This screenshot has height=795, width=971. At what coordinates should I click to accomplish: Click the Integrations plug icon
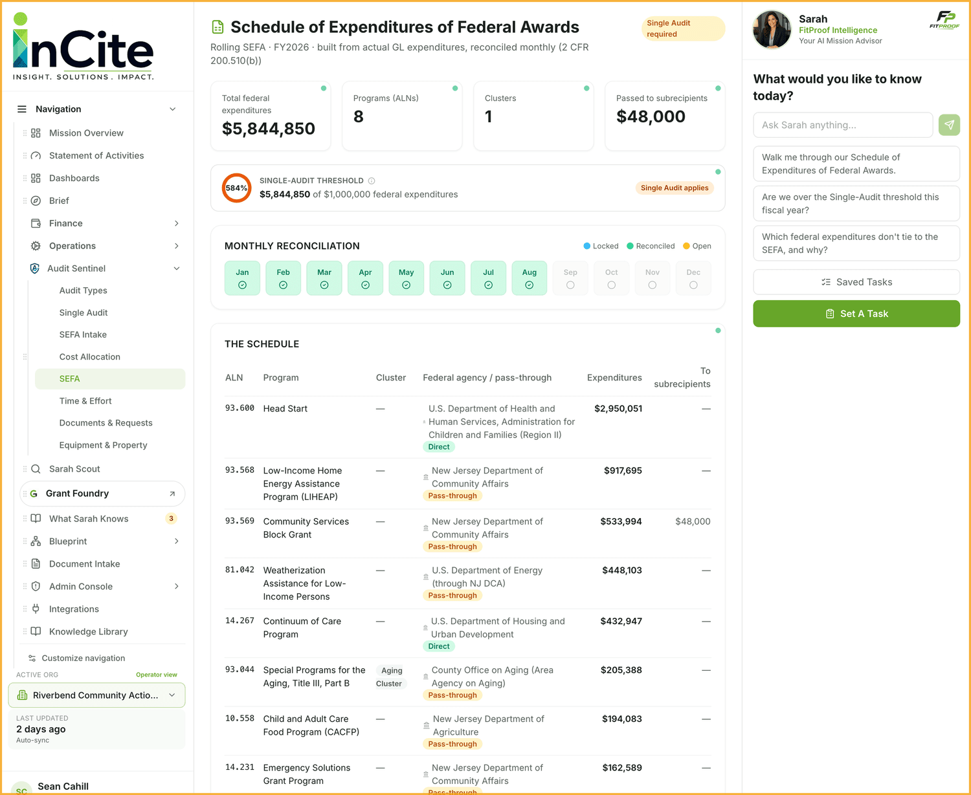(36, 609)
